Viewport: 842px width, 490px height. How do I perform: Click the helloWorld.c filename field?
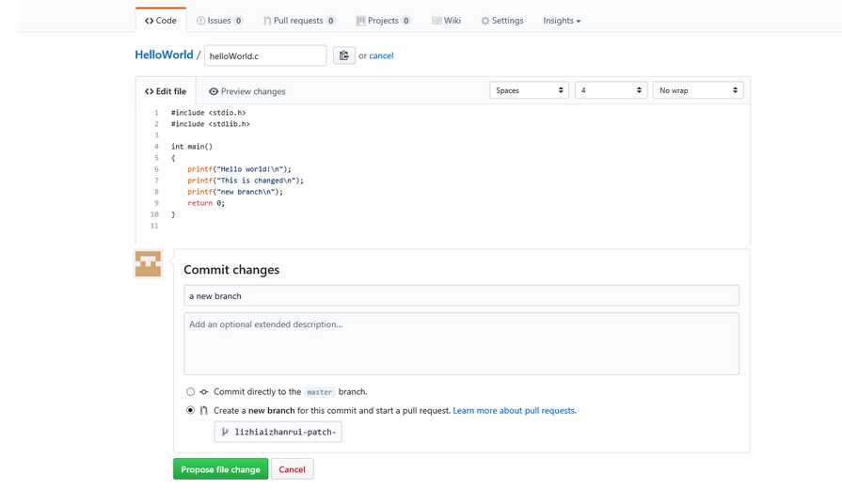[265, 55]
